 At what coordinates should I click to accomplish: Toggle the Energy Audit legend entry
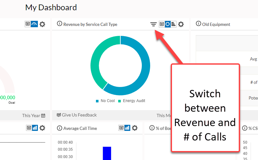click(132, 101)
